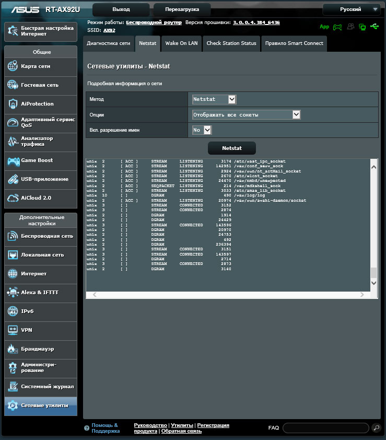
Task: Click the VPN monitor icon
Action: pos(13,330)
